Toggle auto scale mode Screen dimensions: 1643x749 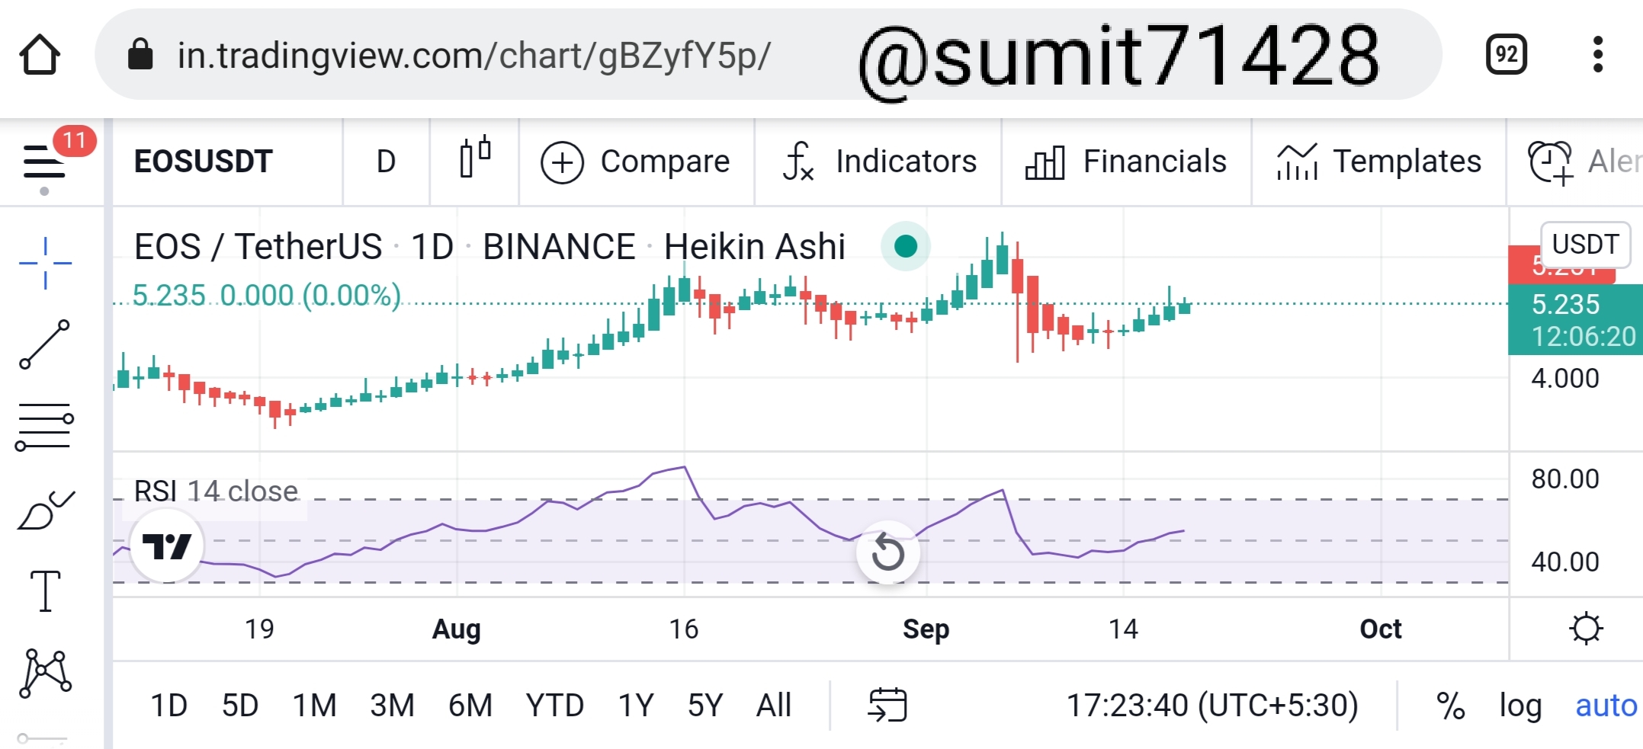[x=1606, y=706]
